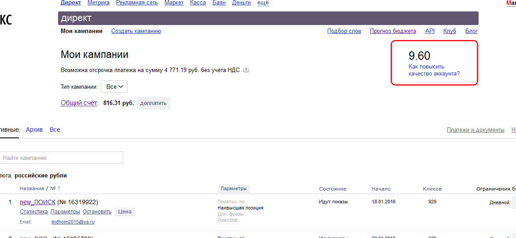
Task: Click the Кликов column header
Action: pos(432,189)
